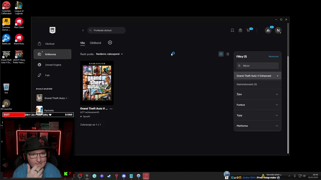Image resolution: width=321 pixels, height=180 pixels.
Task: Click Epic Games icon in taskbar
Action: (87, 176)
